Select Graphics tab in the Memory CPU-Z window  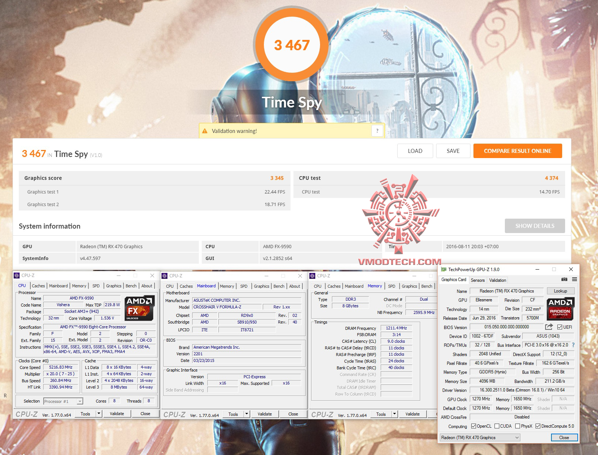click(410, 286)
